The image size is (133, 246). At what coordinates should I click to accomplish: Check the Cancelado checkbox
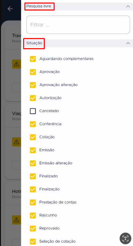33,111
